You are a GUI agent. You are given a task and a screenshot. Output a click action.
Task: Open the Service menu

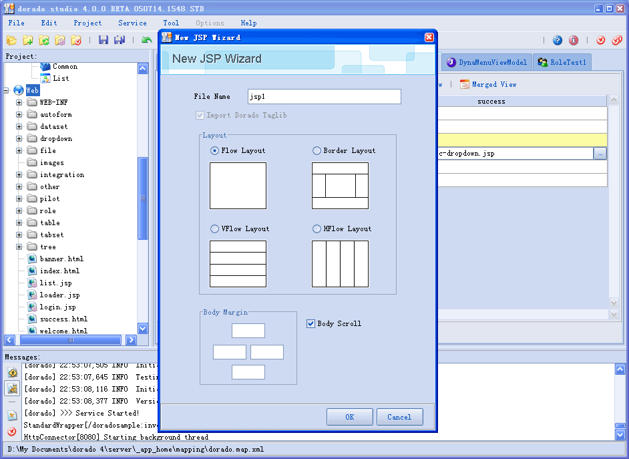(132, 23)
